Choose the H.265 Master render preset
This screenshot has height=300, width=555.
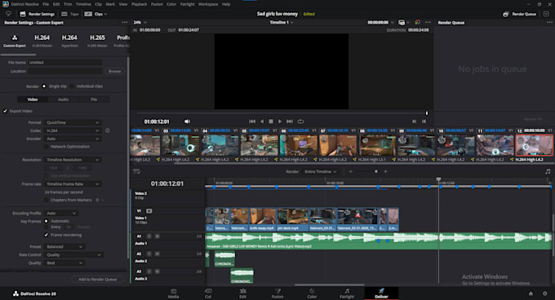(97, 41)
